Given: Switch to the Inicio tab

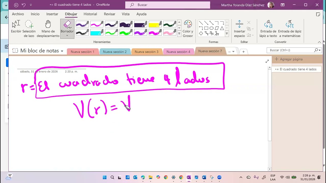Looking at the screenshot, I should click(x=35, y=14).
